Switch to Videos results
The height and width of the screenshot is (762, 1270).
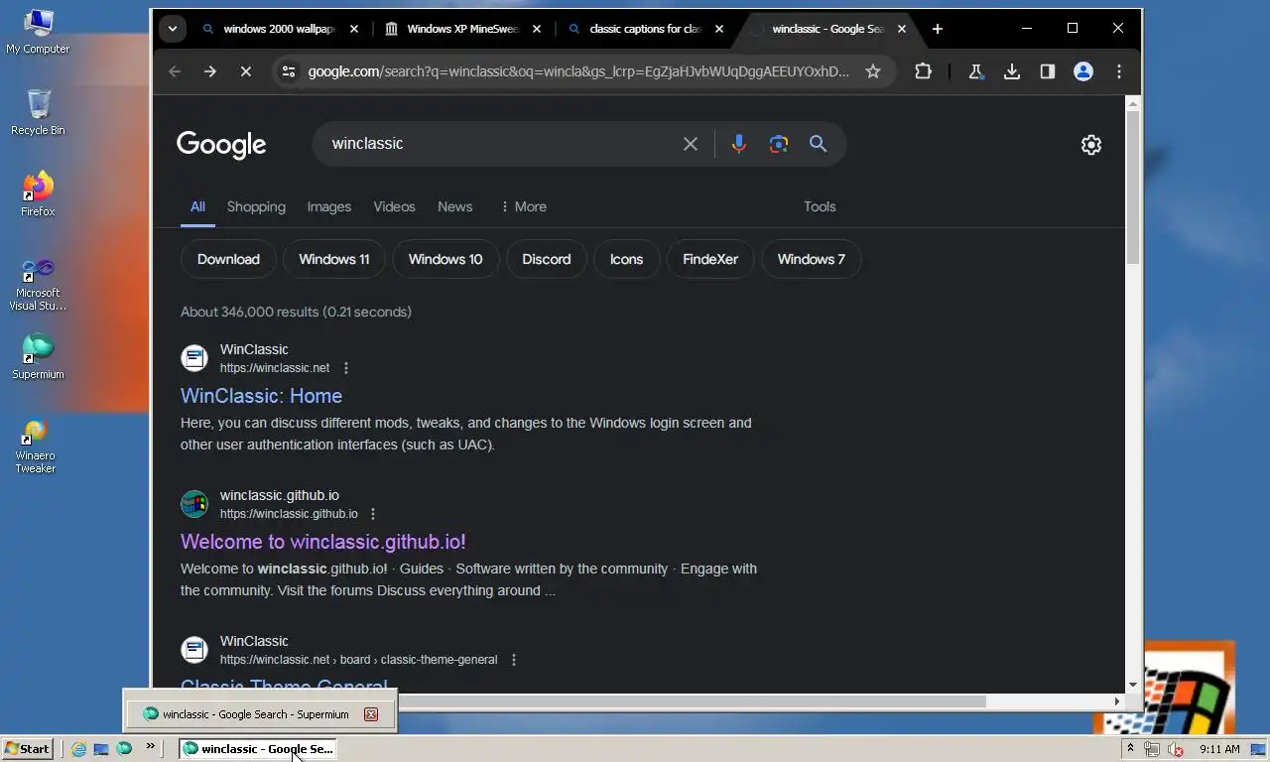[x=394, y=206]
